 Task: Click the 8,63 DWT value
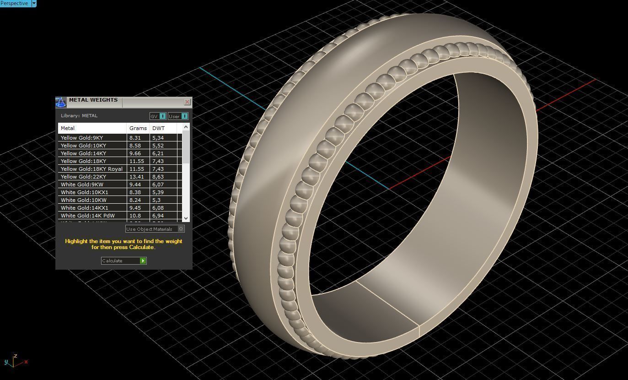coord(158,177)
